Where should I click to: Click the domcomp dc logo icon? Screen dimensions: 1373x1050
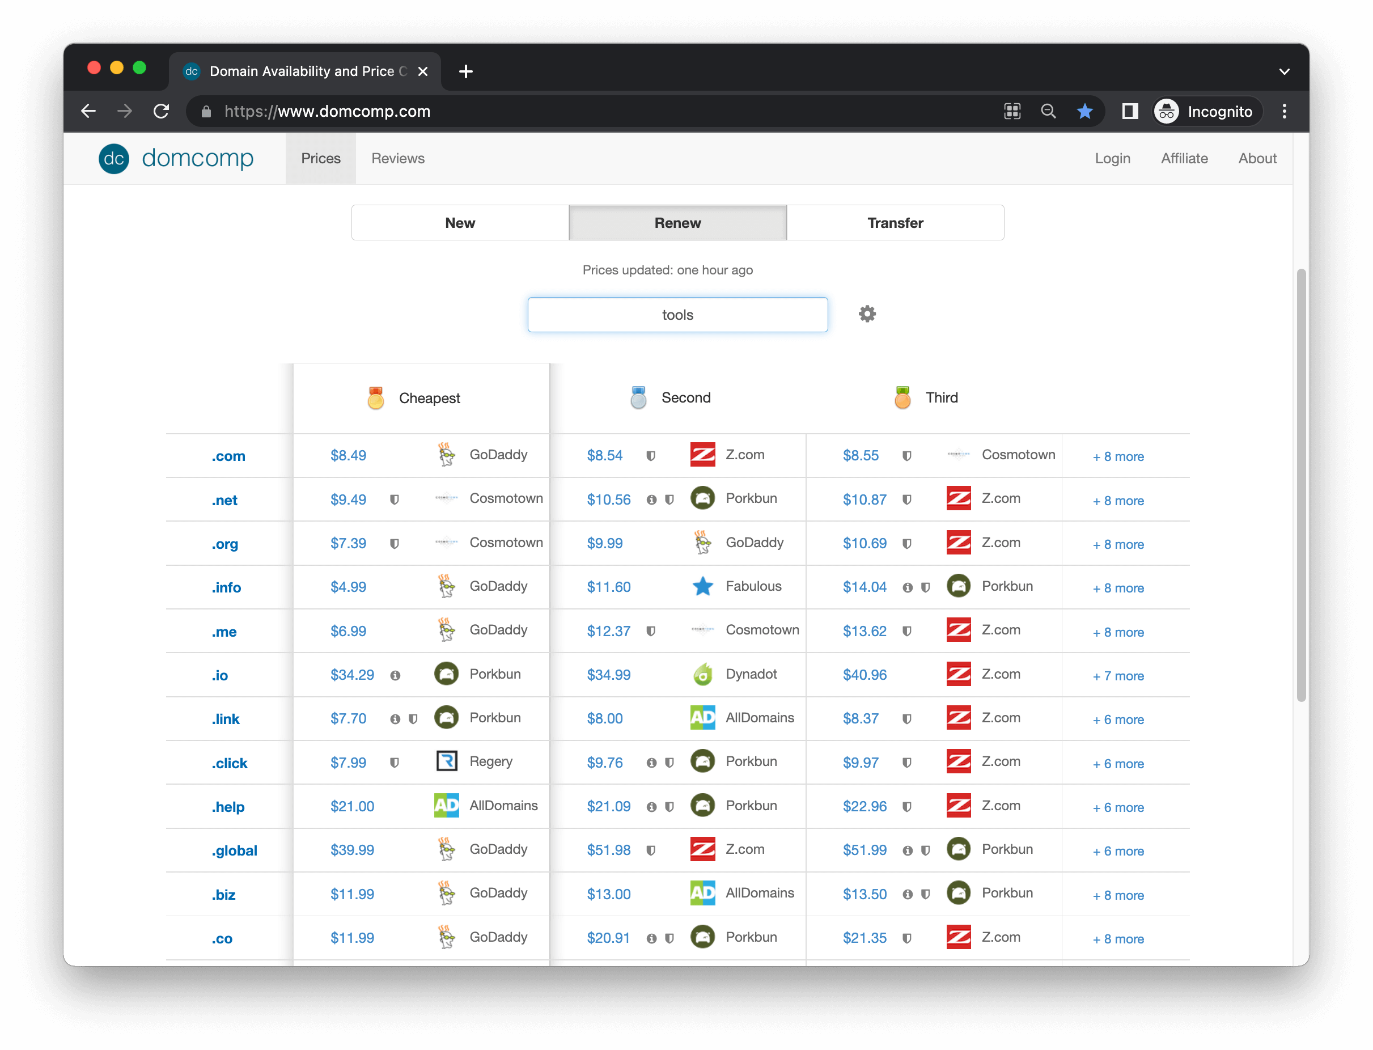pyautogui.click(x=114, y=159)
